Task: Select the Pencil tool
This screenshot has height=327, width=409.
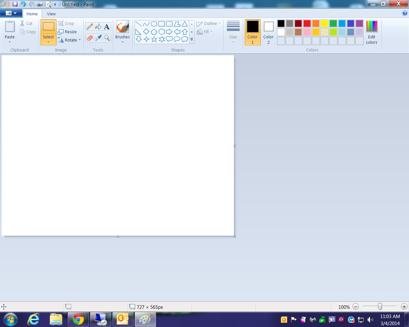Action: (90, 26)
